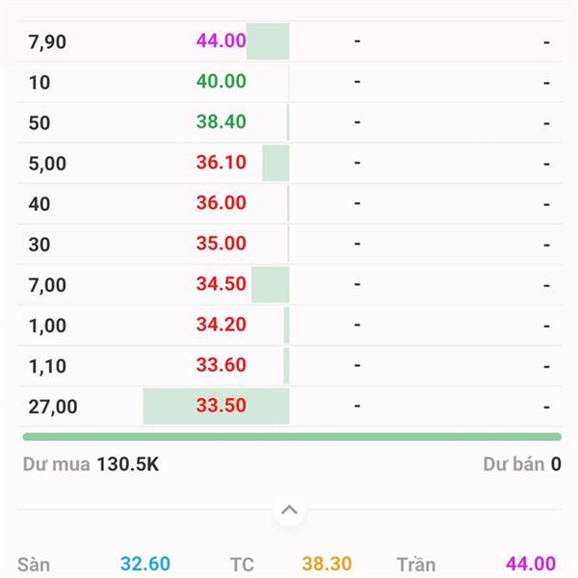Select the 50 volume cell
The image size is (578, 578).
tap(39, 123)
